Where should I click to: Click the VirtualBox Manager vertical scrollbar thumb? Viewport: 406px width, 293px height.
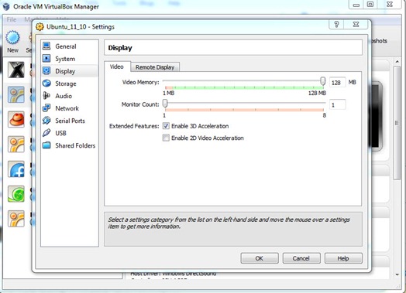coord(397,123)
